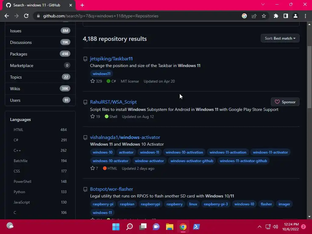Filter results by Issues

tap(40, 31)
